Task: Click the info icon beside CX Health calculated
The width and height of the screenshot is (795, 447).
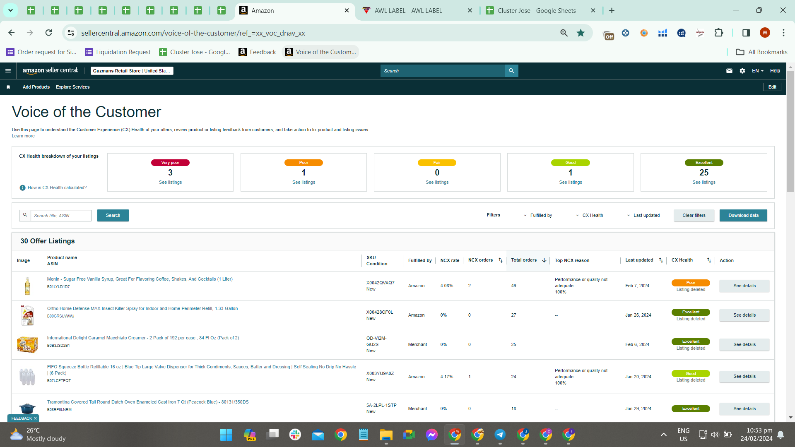Action: pyautogui.click(x=23, y=188)
